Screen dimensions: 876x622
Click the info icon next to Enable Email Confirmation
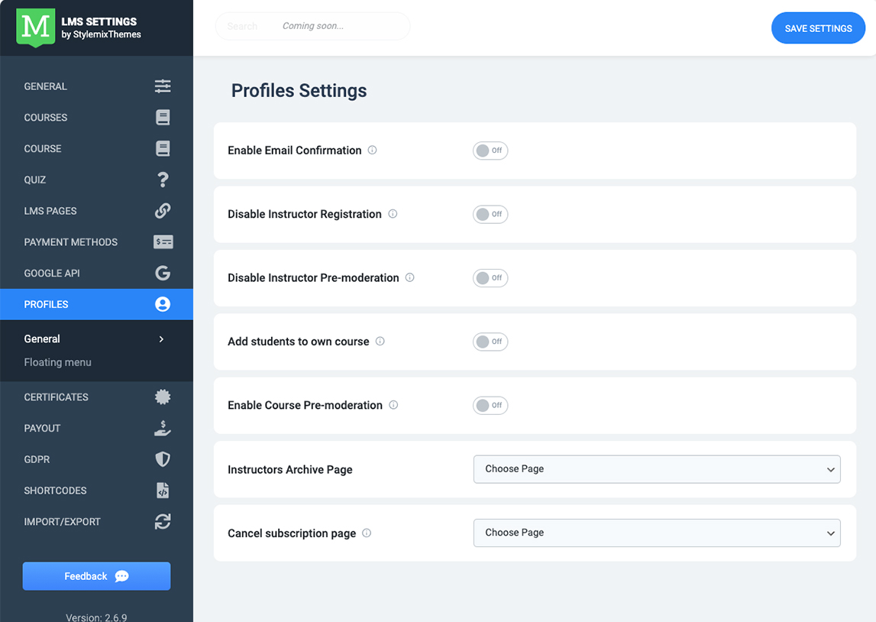373,151
